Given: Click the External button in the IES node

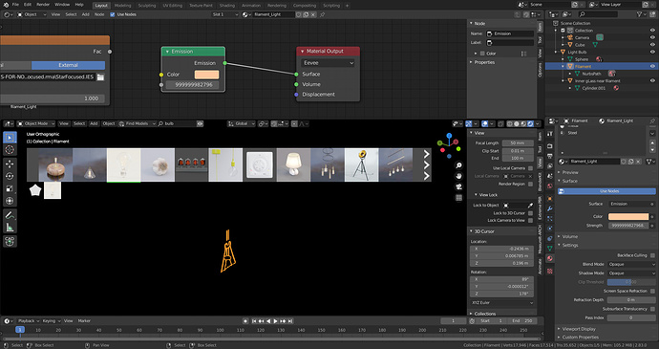Looking at the screenshot, I should tap(68, 65).
